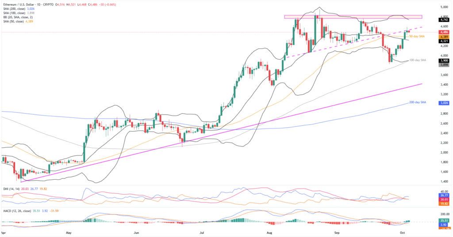Click the black 4,321 price axis tag
The image size is (453, 237).
(x=444, y=41)
